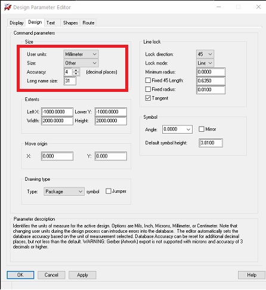
Task: Click the Allegro app icon in title bar
Action: (x=8, y=7)
